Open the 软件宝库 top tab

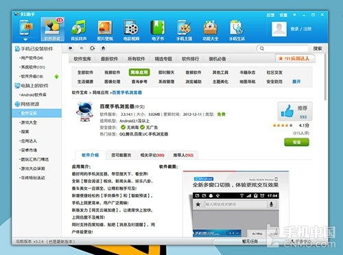click(x=82, y=59)
